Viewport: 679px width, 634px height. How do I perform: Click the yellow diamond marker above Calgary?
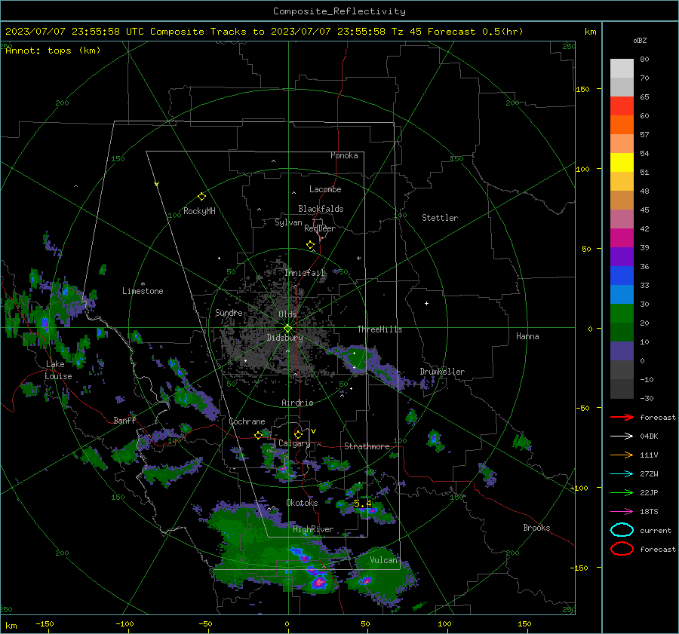pyautogui.click(x=298, y=434)
